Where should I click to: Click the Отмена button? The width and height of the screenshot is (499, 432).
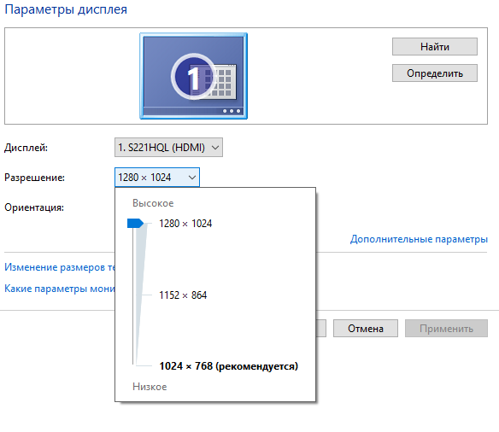pos(366,329)
